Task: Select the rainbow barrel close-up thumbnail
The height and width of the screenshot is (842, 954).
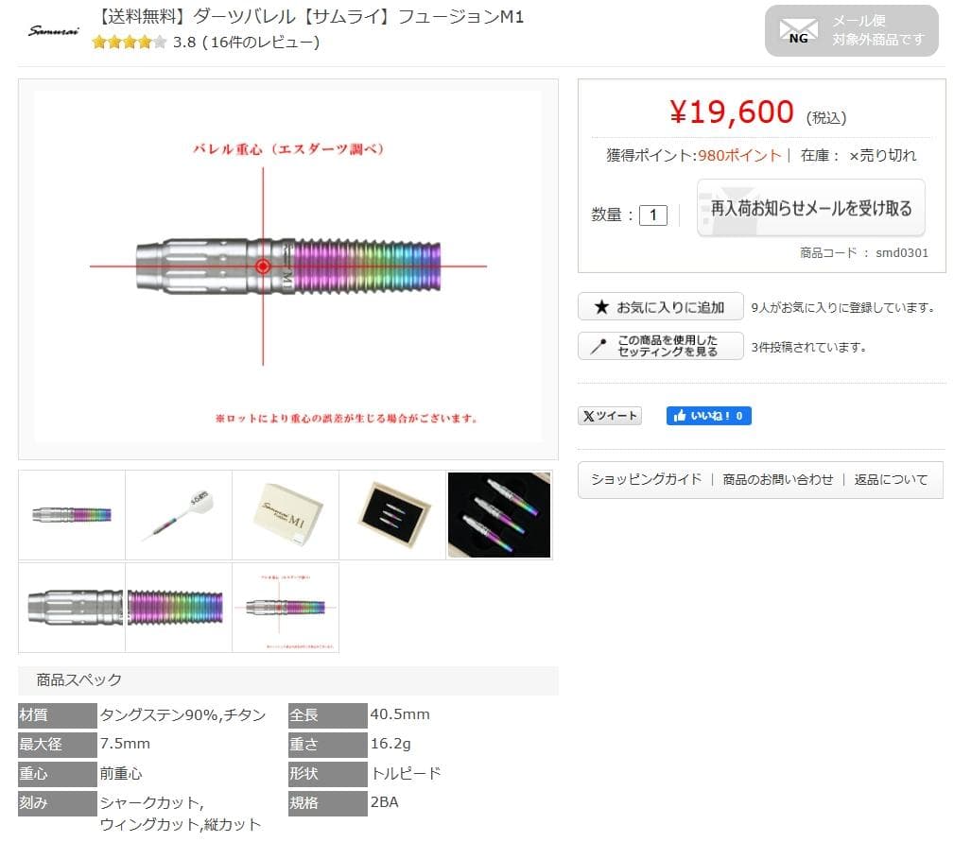Action: [x=178, y=609]
